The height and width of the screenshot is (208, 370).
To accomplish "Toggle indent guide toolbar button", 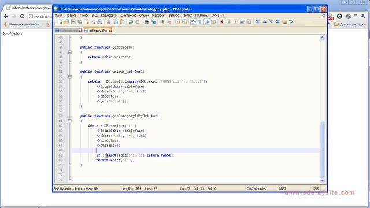I will click(207, 22).
